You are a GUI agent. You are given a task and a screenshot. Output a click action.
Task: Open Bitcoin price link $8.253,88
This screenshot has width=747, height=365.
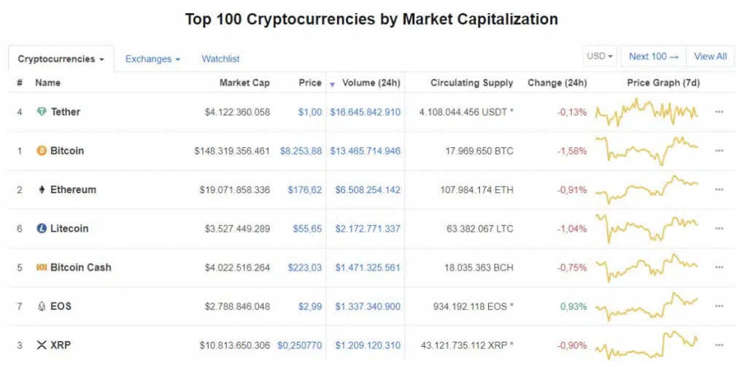point(301,151)
